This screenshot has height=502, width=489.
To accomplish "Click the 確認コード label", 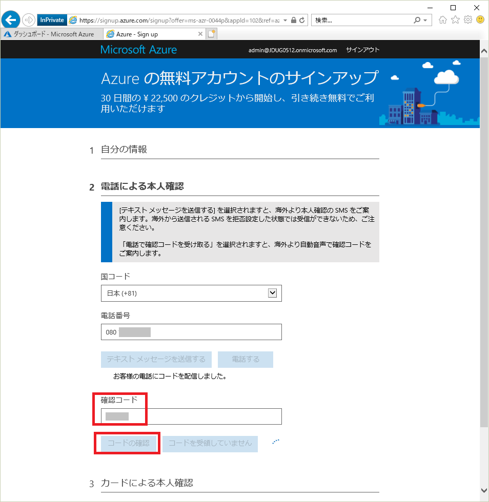I will [x=119, y=400].
